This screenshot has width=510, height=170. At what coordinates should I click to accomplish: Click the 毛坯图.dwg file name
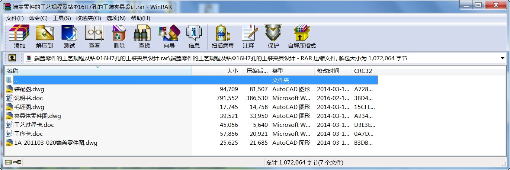29,107
